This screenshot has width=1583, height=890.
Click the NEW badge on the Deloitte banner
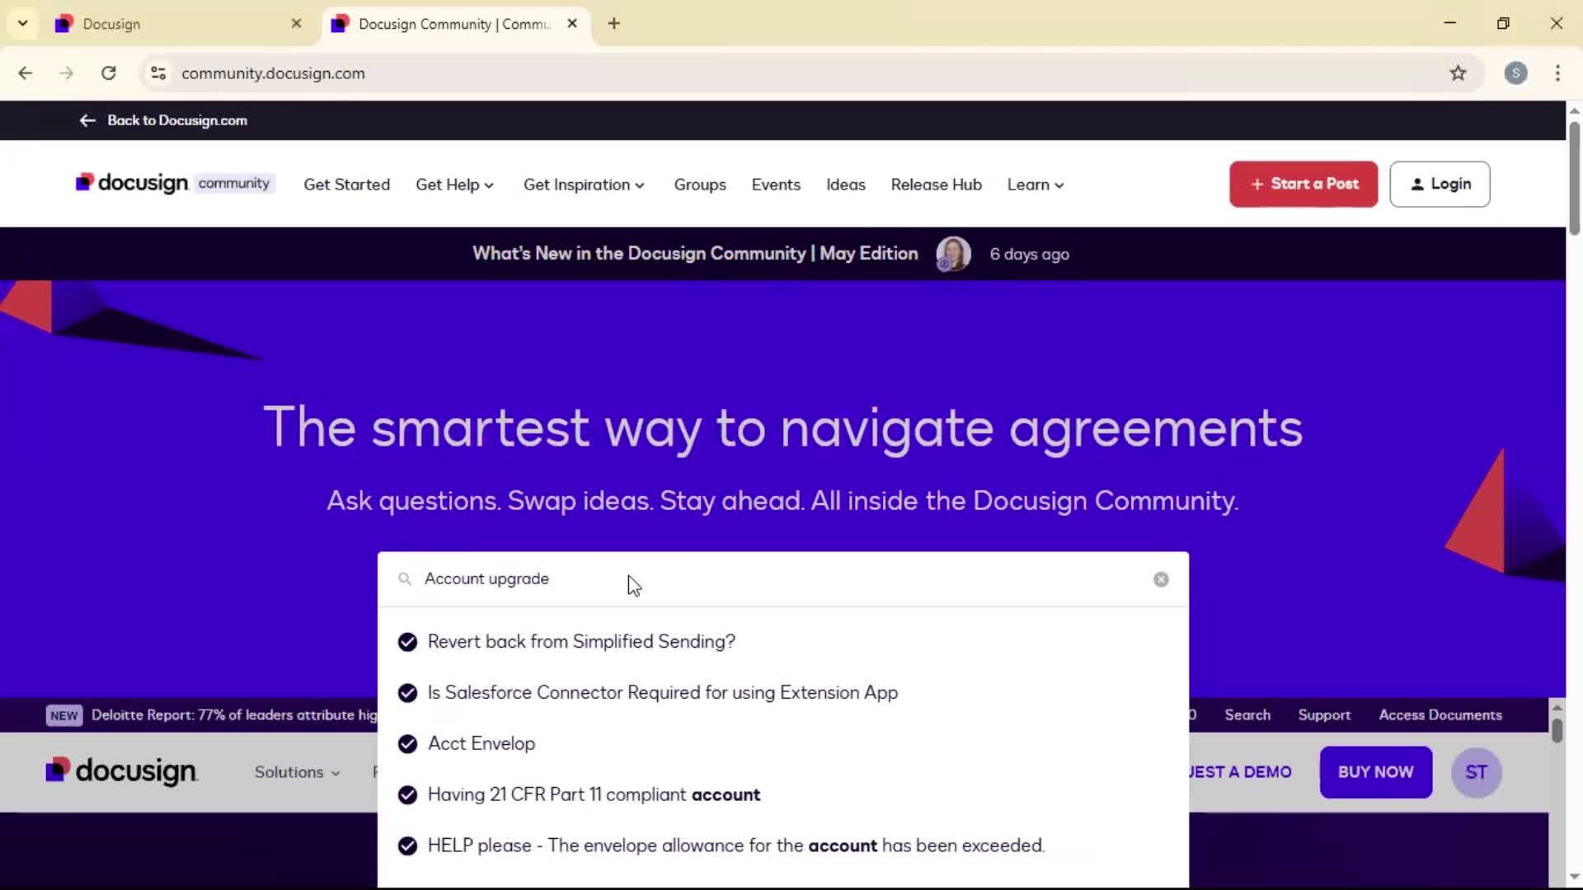(63, 715)
